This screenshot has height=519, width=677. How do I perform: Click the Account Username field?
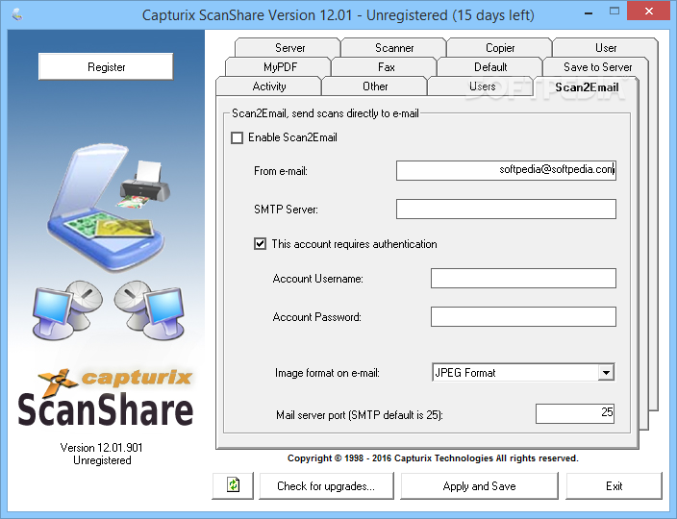point(523,279)
